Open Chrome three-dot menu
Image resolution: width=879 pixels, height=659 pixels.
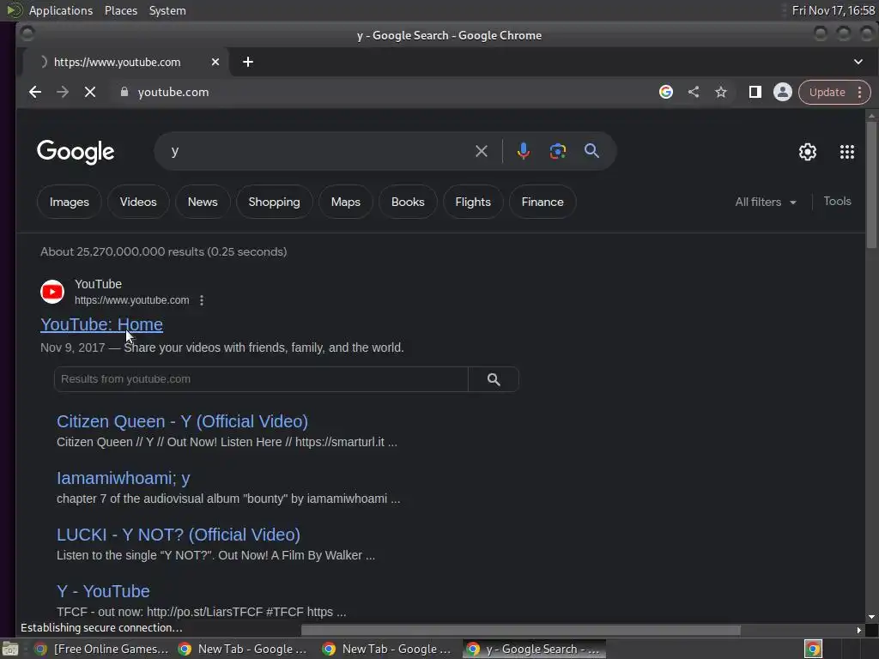(859, 93)
